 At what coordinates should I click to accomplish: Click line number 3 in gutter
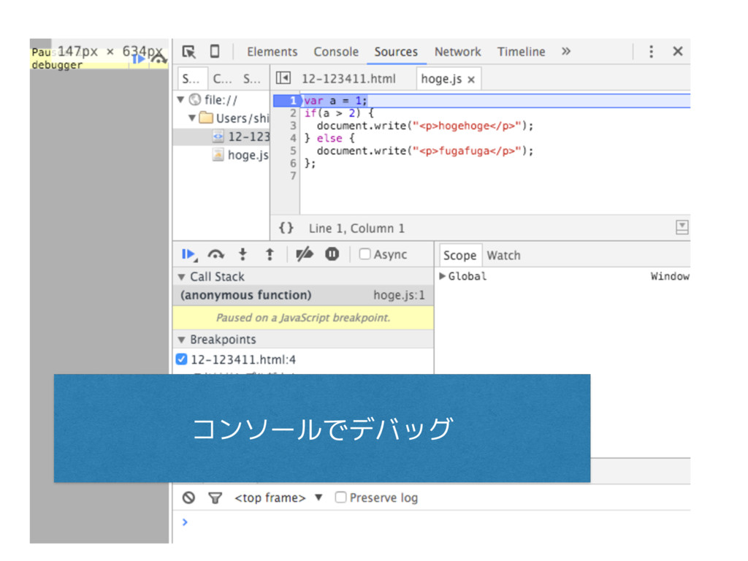tap(293, 126)
